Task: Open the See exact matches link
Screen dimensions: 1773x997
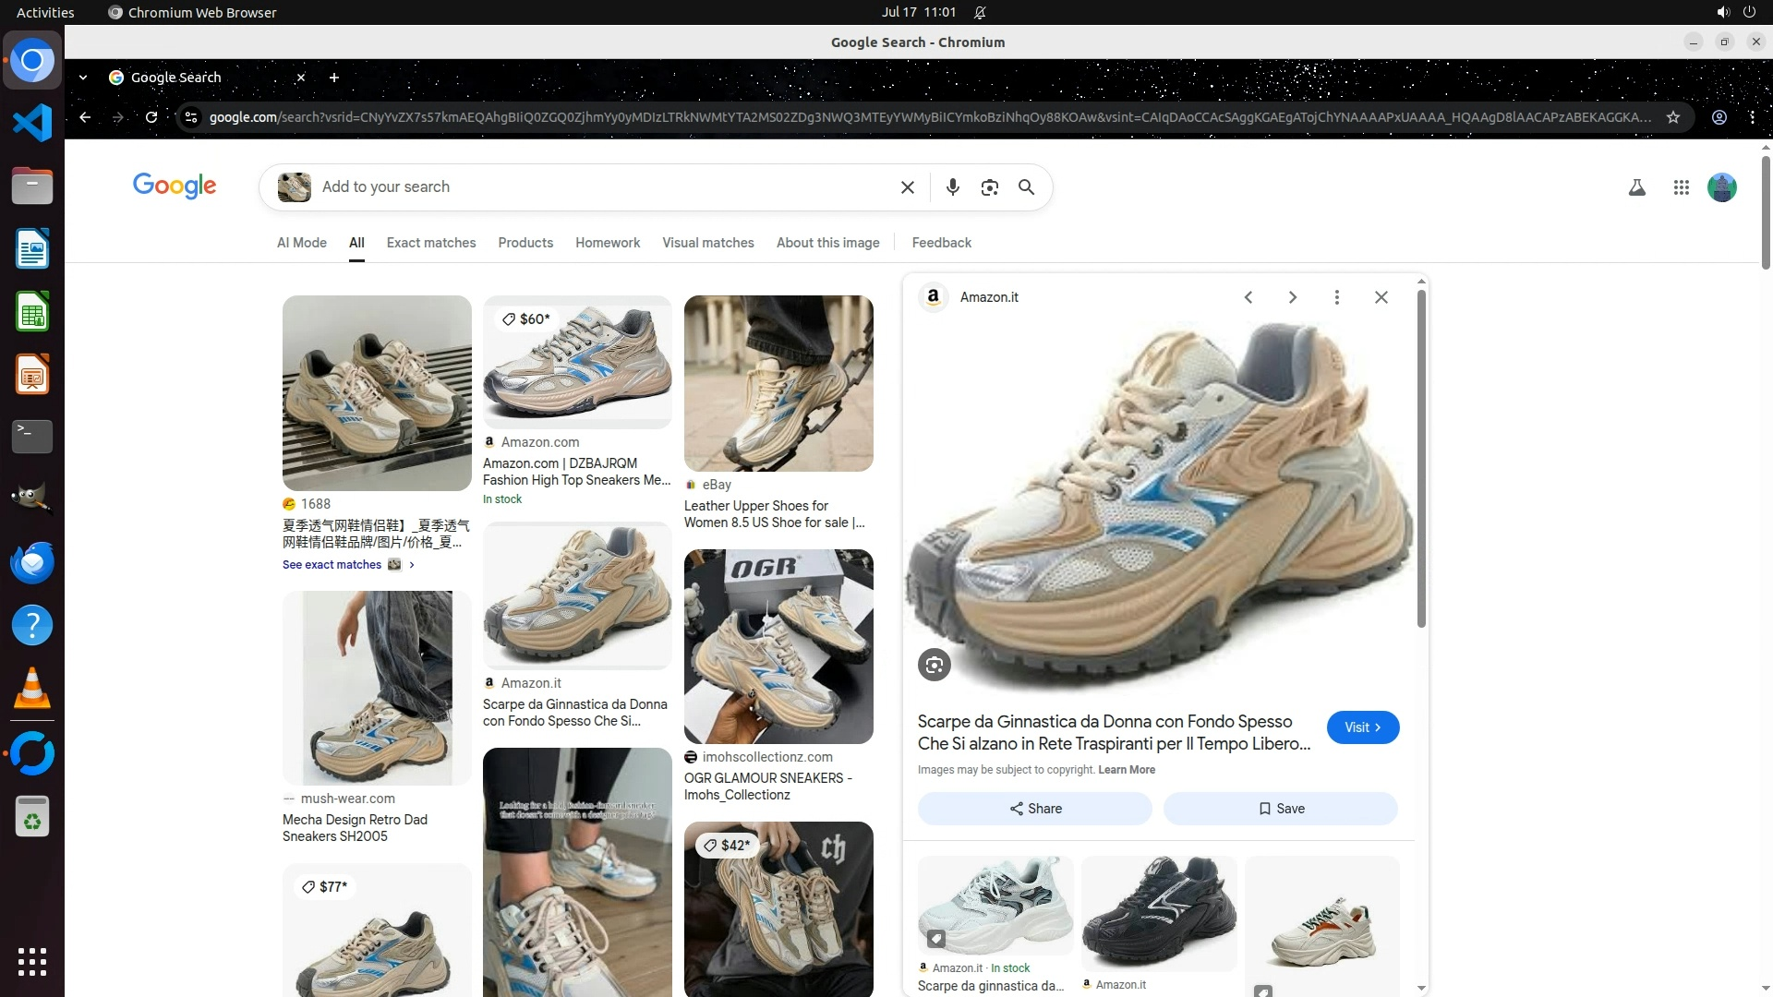Action: [332, 565]
